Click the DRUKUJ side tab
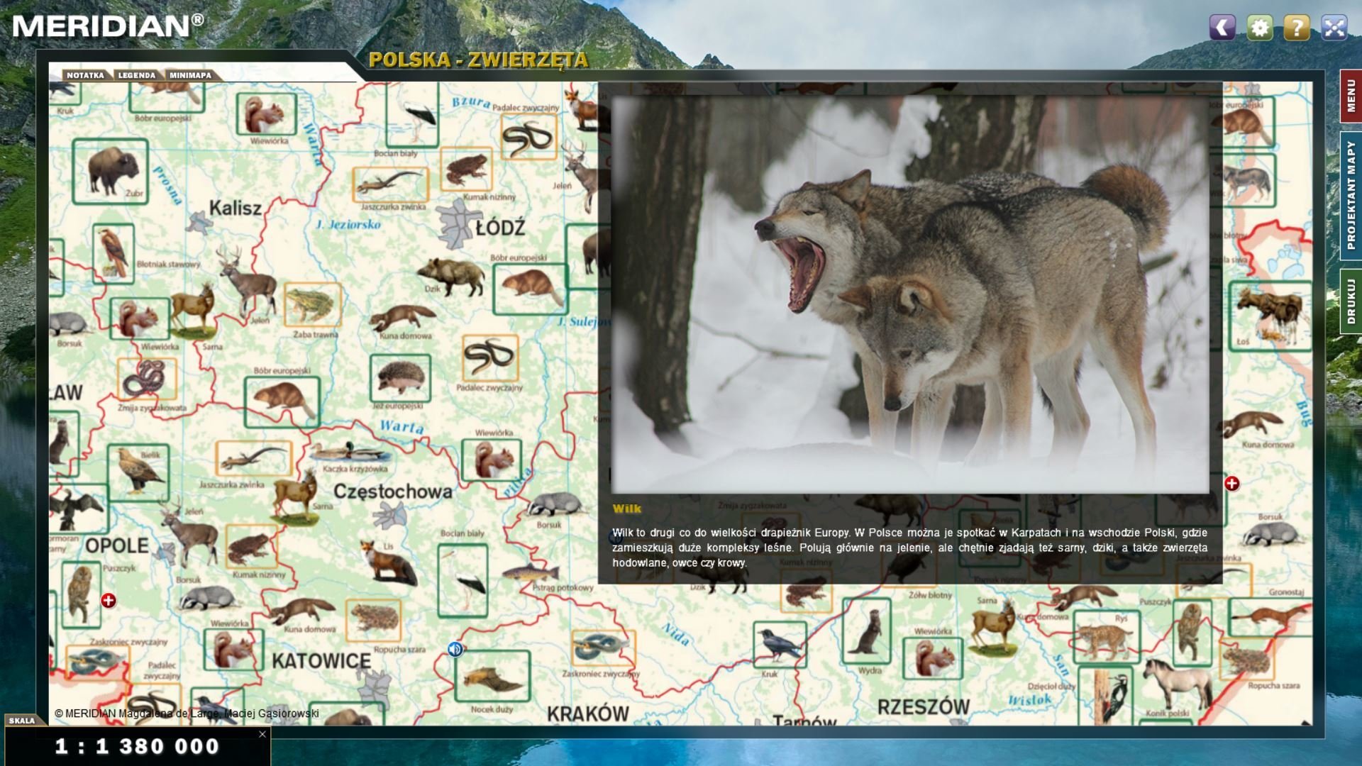Screen dimensions: 1362x766 [x=1351, y=301]
